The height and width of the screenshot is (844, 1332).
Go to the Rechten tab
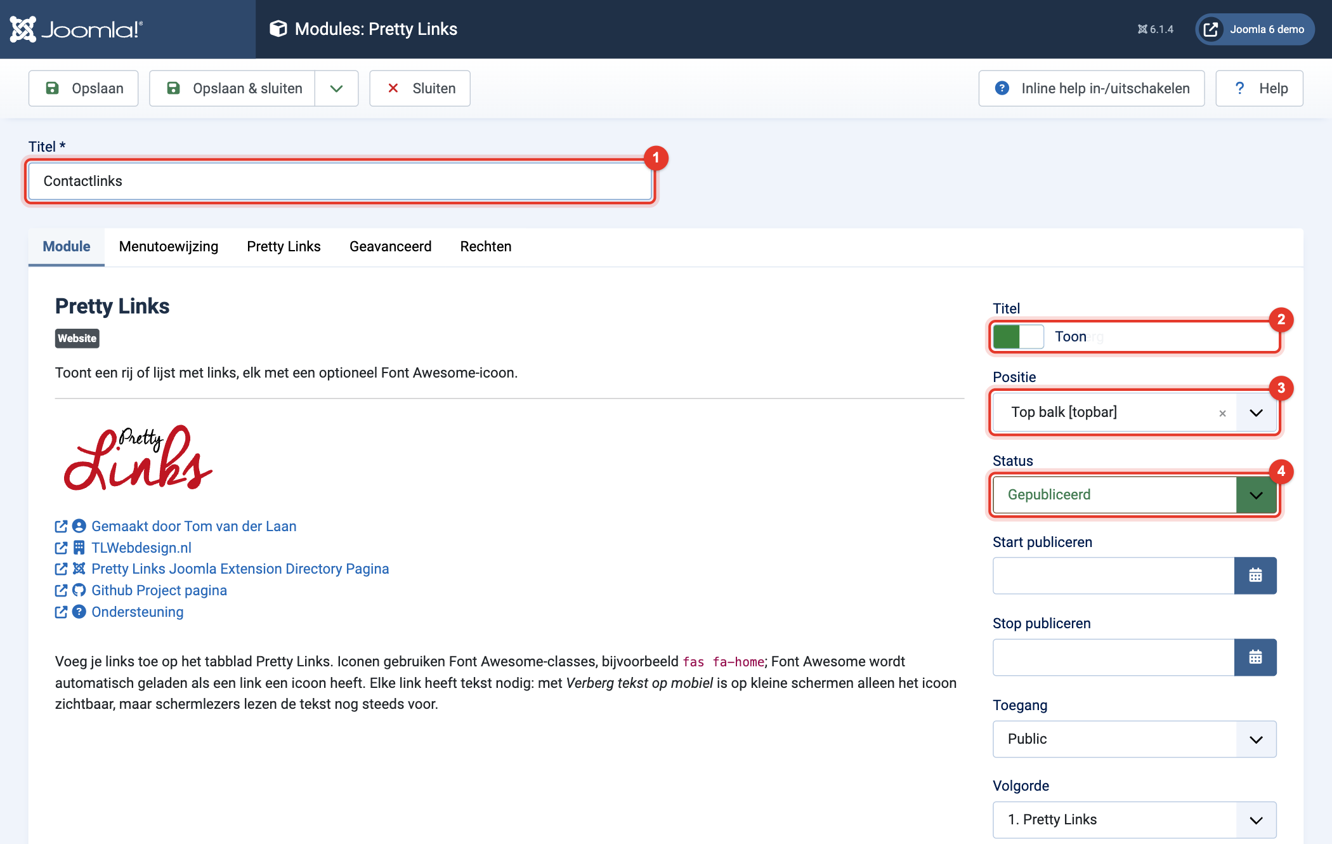click(486, 247)
